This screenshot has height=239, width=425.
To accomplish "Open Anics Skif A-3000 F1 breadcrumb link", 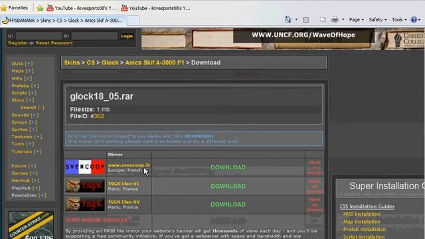I will point(155,62).
